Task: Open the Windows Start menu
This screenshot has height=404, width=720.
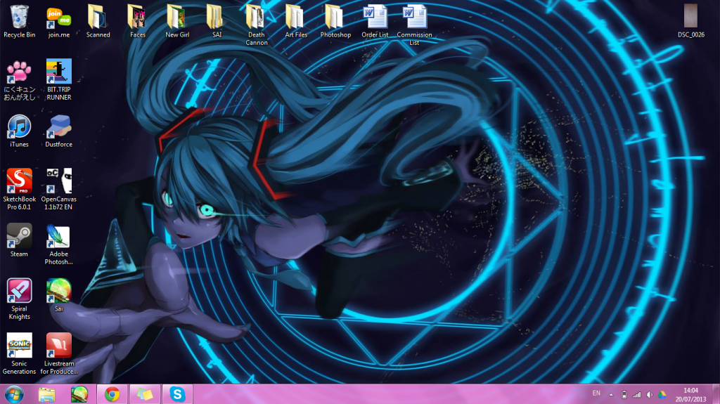Action: (14, 394)
